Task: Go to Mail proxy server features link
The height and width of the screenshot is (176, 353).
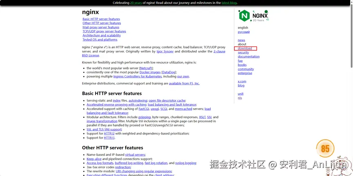Action: click(x=101, y=27)
